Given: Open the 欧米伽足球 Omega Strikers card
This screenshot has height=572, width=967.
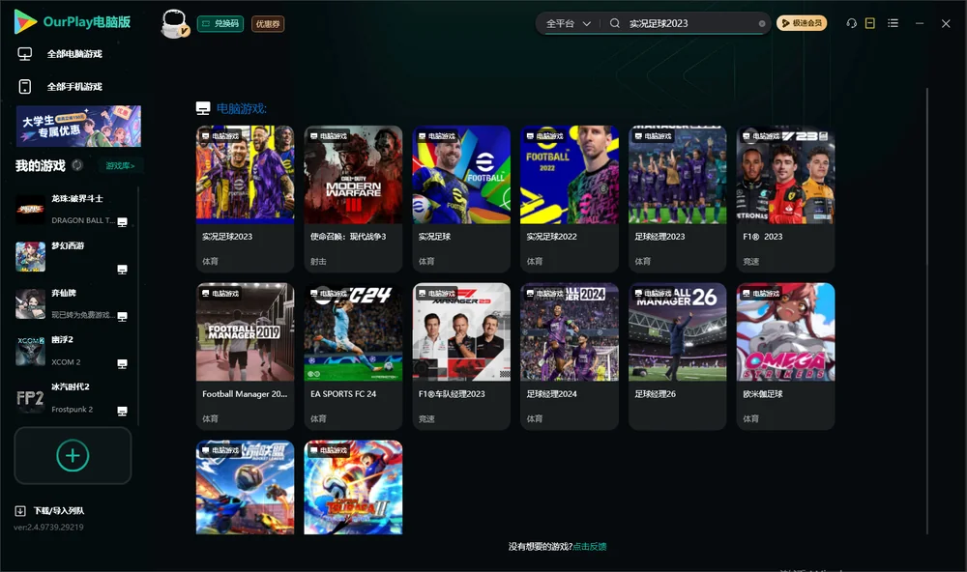Looking at the screenshot, I should coord(785,357).
